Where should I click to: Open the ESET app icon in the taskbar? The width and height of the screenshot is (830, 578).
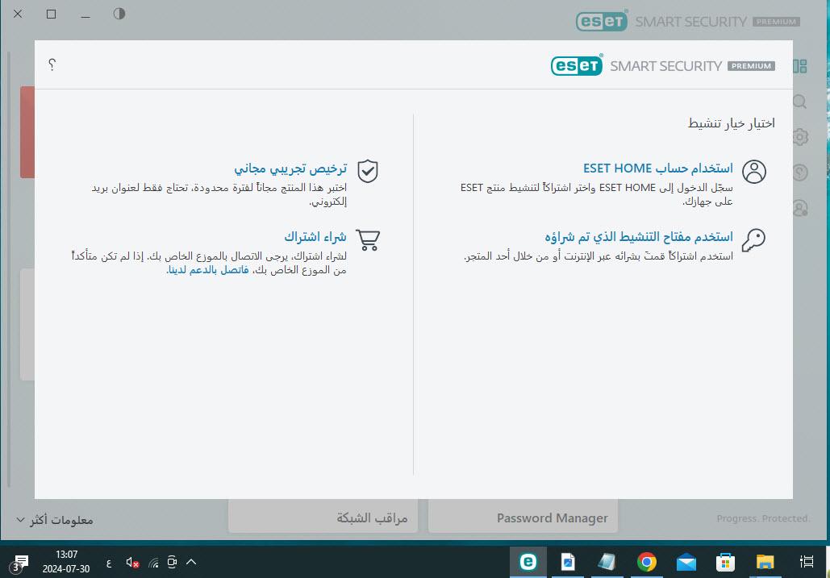click(x=528, y=562)
